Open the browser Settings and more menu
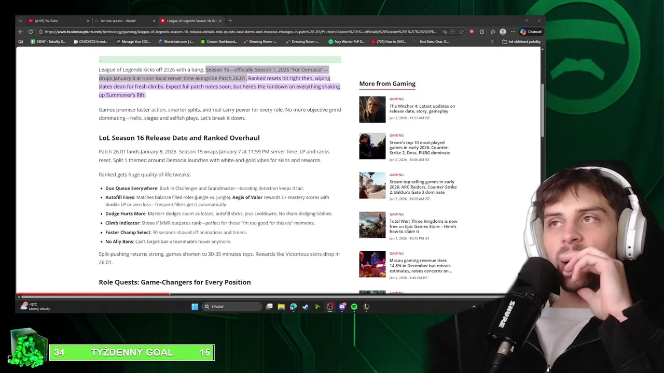Viewport: 664px width, 373px height. (x=513, y=32)
